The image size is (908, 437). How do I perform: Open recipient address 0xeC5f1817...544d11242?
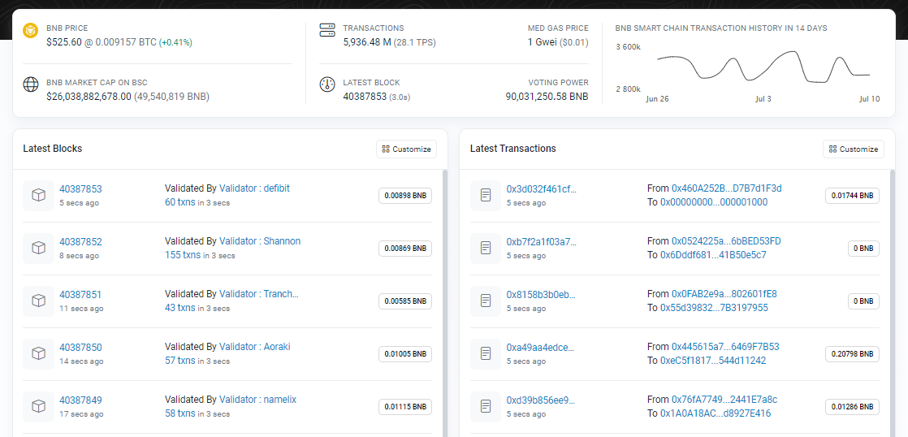tap(713, 361)
